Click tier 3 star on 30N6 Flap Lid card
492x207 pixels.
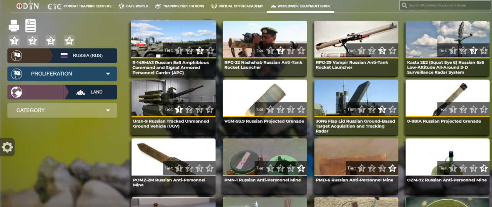382,110
